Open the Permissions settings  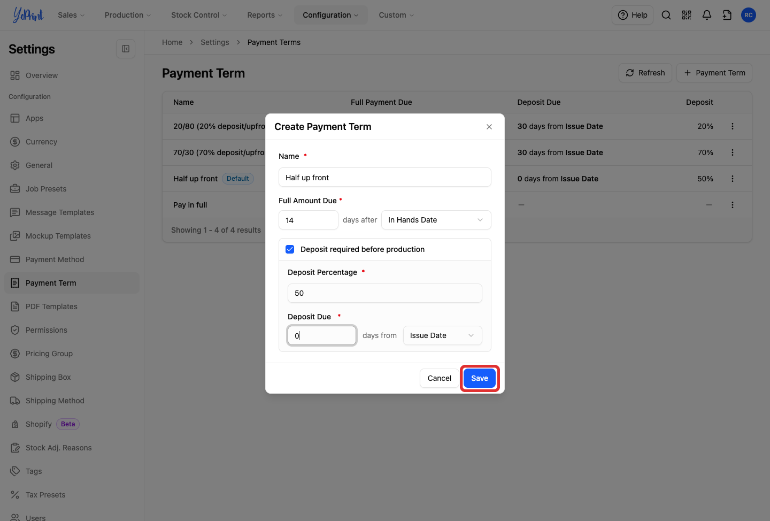[72, 330]
